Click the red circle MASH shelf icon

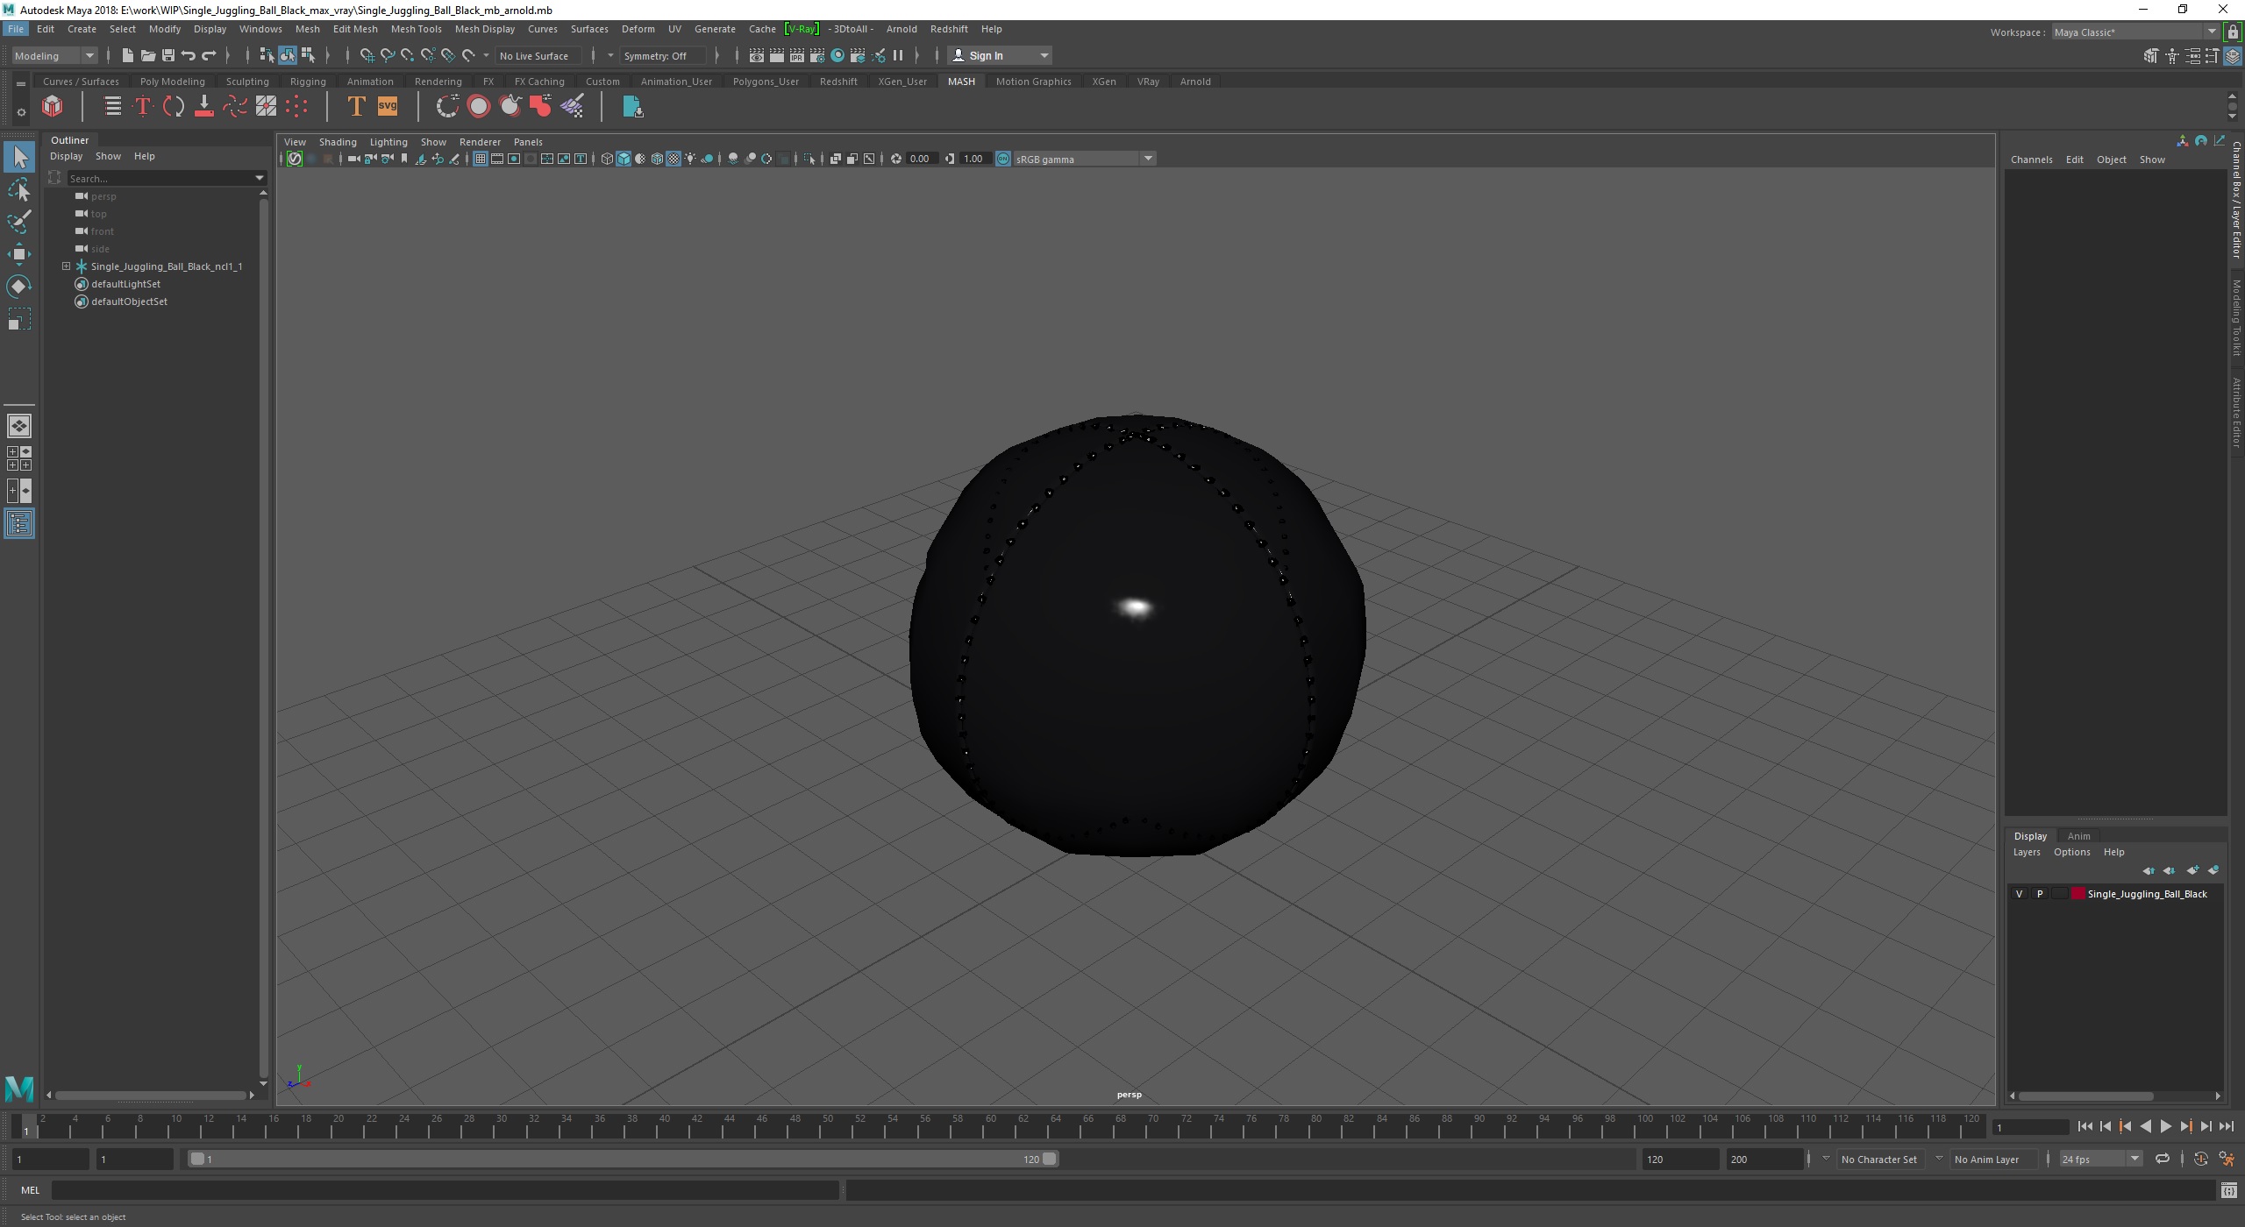pyautogui.click(x=479, y=107)
